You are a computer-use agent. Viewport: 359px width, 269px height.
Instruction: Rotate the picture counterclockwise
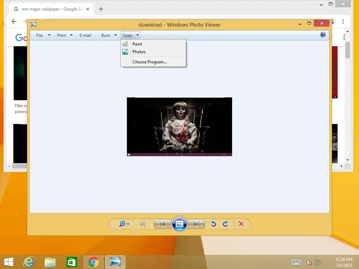pos(214,224)
